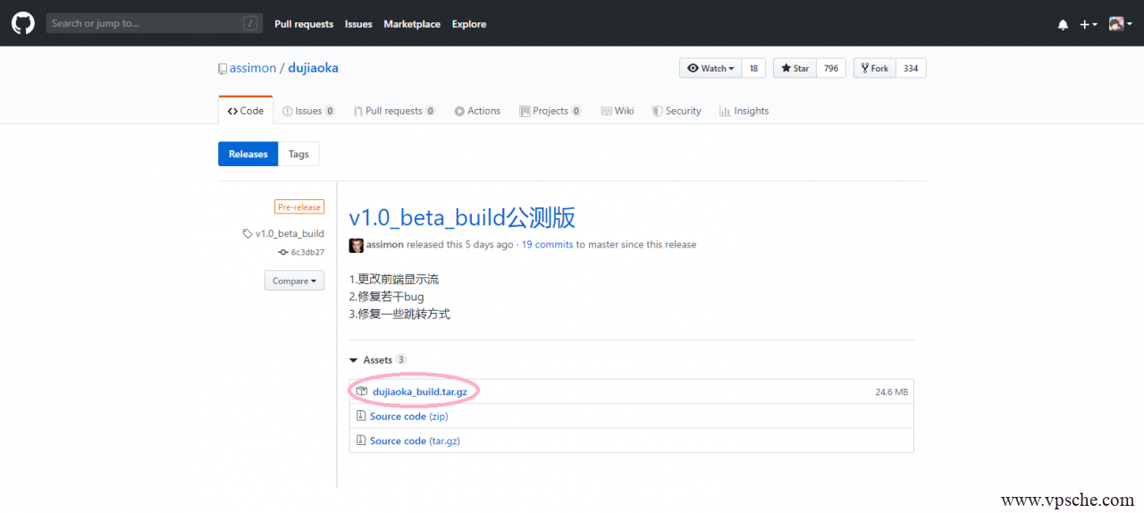View the 18 watchers count

click(753, 68)
